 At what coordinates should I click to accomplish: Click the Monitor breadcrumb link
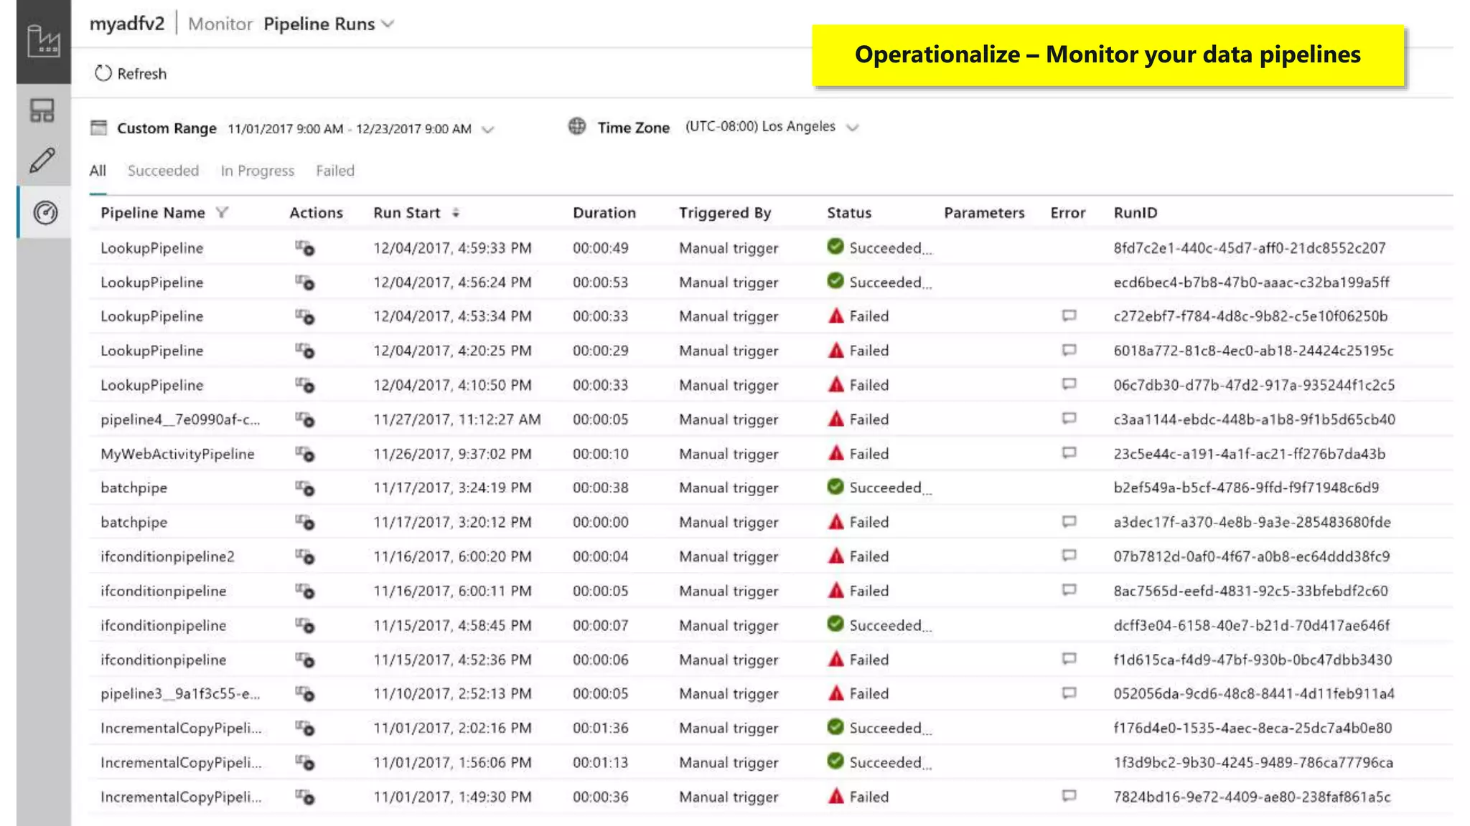pos(220,24)
